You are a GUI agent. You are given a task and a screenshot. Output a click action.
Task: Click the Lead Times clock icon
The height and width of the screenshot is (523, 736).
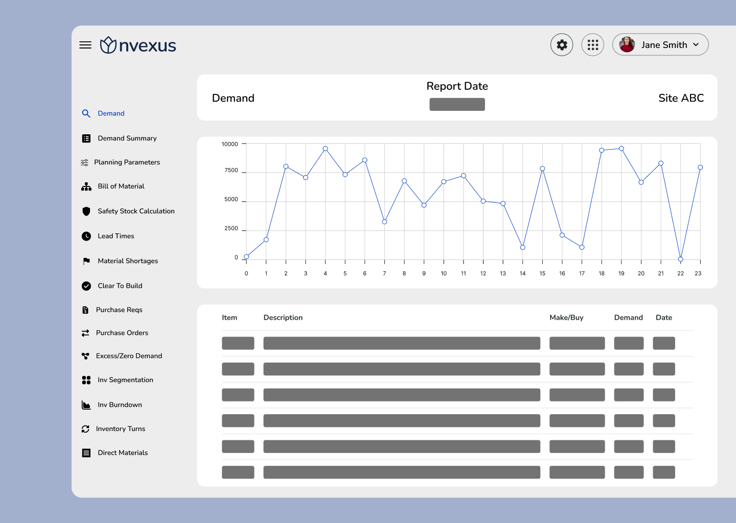[86, 236]
